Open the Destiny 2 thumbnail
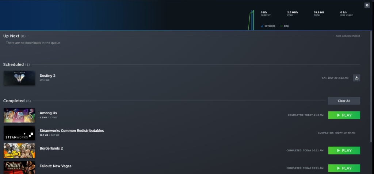This screenshot has width=374, height=174. [19, 78]
